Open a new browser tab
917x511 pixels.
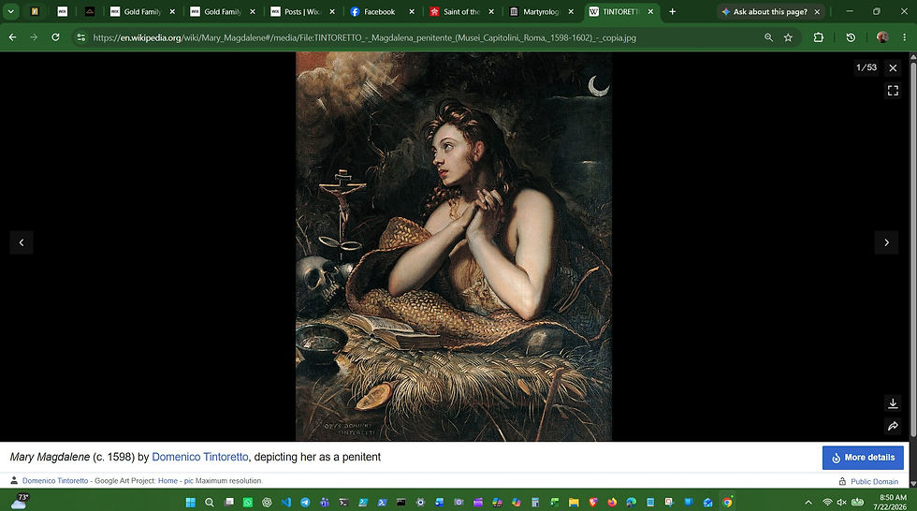click(x=673, y=11)
